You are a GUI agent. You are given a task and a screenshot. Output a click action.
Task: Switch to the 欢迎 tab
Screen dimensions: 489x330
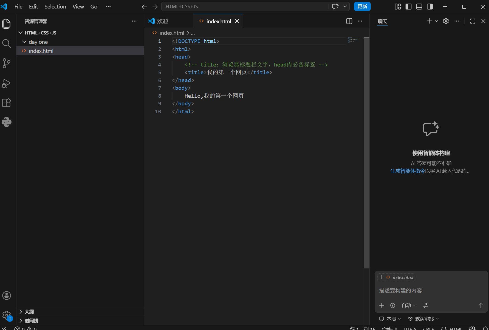pos(169,21)
